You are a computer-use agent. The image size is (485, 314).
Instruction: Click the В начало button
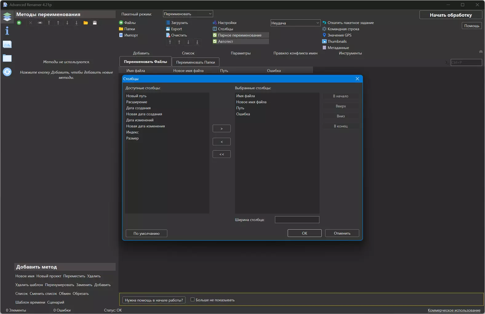pyautogui.click(x=341, y=96)
